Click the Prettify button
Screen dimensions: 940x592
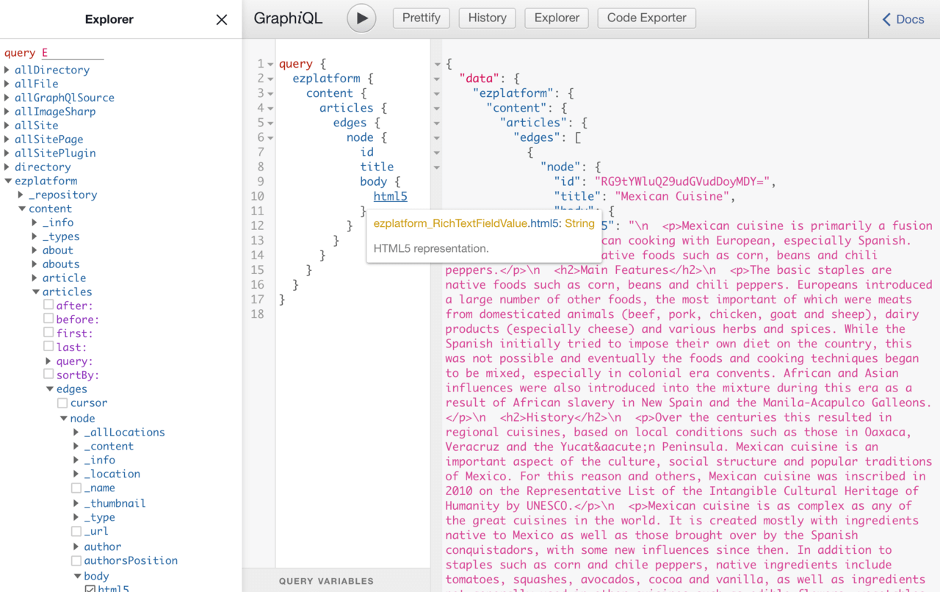point(422,18)
